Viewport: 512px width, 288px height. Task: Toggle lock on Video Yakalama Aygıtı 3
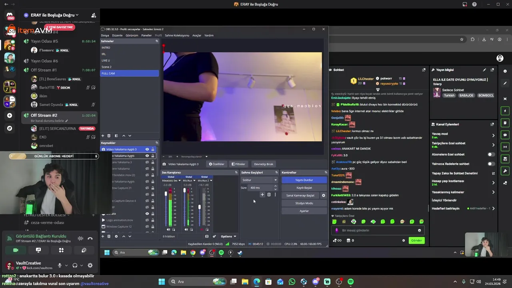[152, 149]
